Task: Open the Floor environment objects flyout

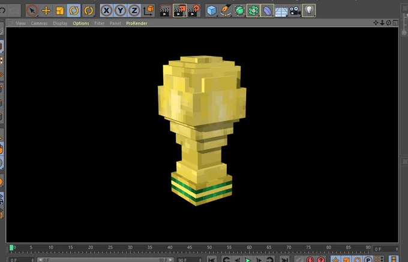Action: tap(281, 11)
